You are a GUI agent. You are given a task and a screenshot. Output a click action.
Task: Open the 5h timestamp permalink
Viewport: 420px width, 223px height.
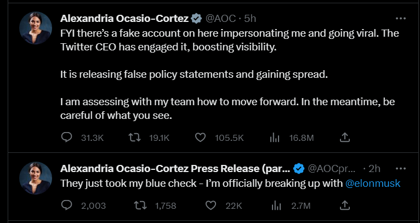[250, 19]
